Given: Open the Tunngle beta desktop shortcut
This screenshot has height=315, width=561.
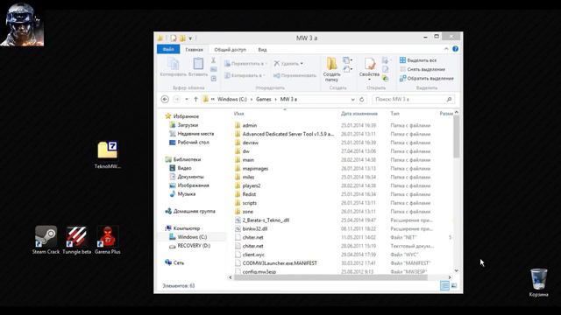Looking at the screenshot, I should pyautogui.click(x=76, y=240).
